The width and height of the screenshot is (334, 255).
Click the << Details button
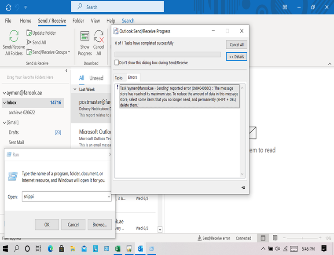click(x=236, y=57)
